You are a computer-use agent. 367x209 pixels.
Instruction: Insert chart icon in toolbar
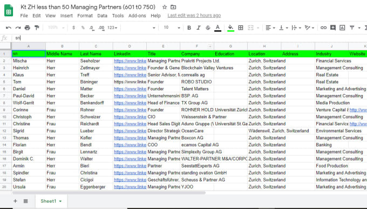(342, 28)
